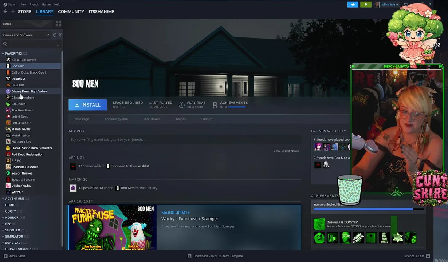
Task: Open the Wacky's Funhouse update thumbnail
Action: coord(113,227)
